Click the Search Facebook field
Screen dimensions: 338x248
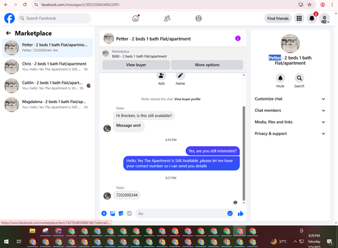[54, 18]
